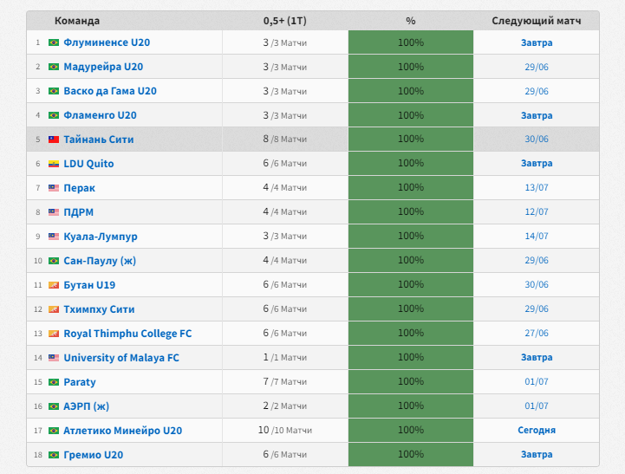Click the Bhutan flag beside Royal Thimphu College FC
The width and height of the screenshot is (625, 474).
pyautogui.click(x=54, y=334)
